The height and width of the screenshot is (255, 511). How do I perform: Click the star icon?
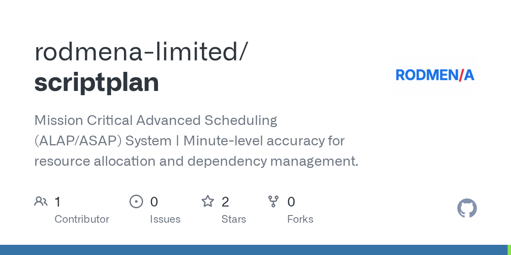click(x=208, y=201)
